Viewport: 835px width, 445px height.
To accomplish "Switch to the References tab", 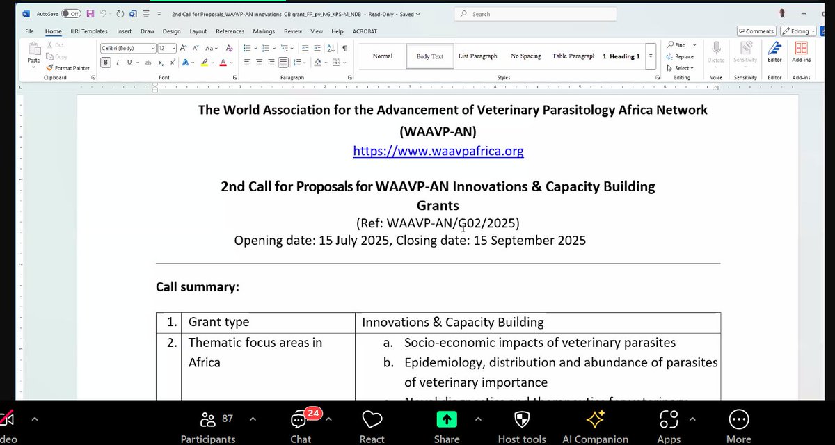I will 230,31.
